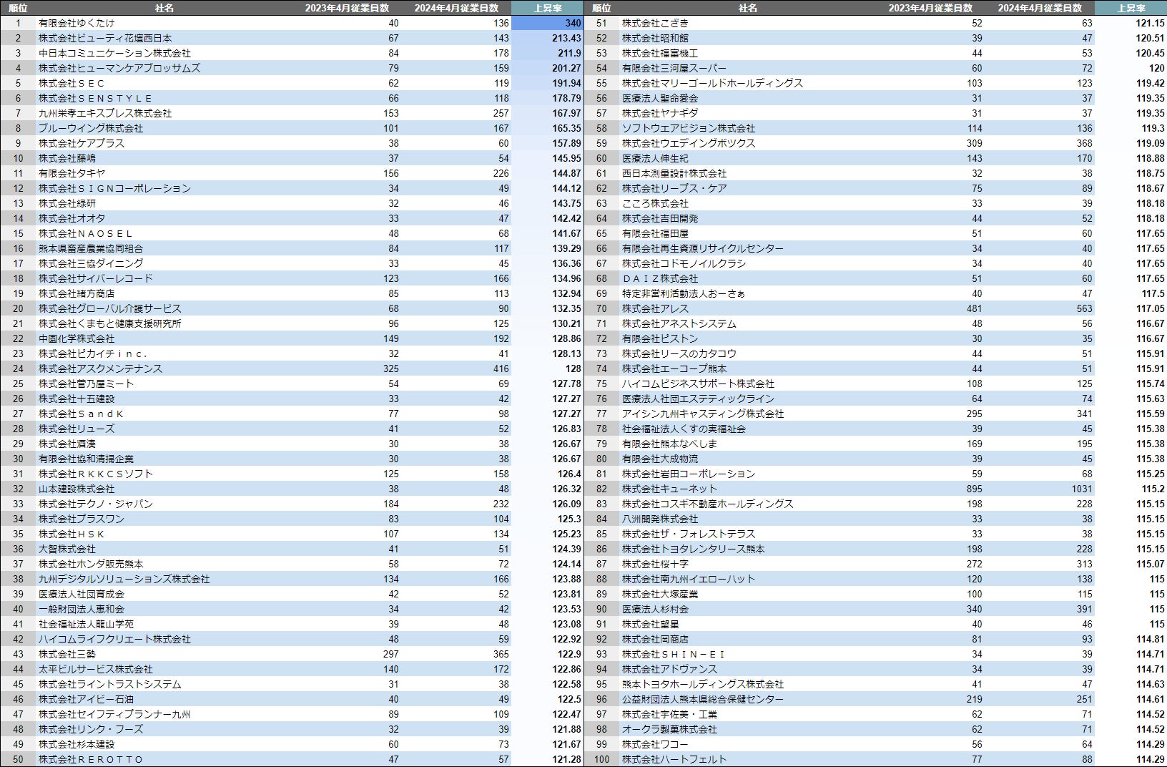Click 株式会社グローバル介護サービス
Image resolution: width=1167 pixels, height=767 pixels.
click(x=110, y=308)
